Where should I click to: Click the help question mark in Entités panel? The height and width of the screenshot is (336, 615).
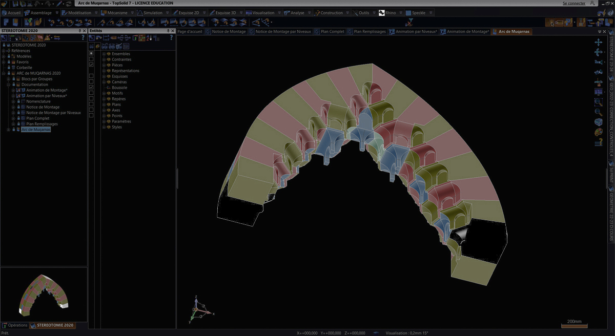click(172, 38)
